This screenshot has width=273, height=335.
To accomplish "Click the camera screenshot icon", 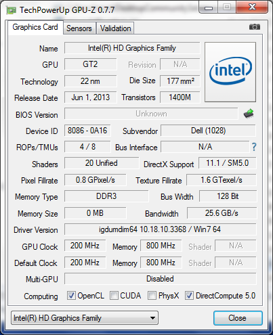I will click(x=255, y=27).
